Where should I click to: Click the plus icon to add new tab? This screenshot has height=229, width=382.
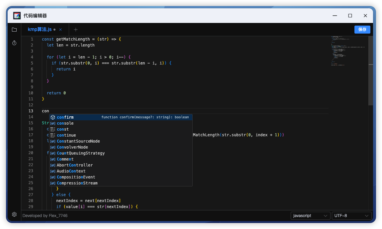coord(76,30)
